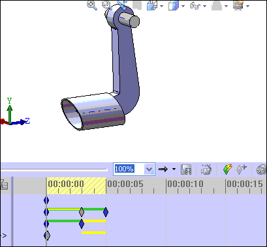Click the green Y axis of triad
The width and height of the screenshot is (267, 247).
tap(9, 114)
